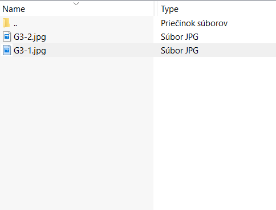Select the .. parent directory label
The width and height of the screenshot is (276, 210).
15,25
